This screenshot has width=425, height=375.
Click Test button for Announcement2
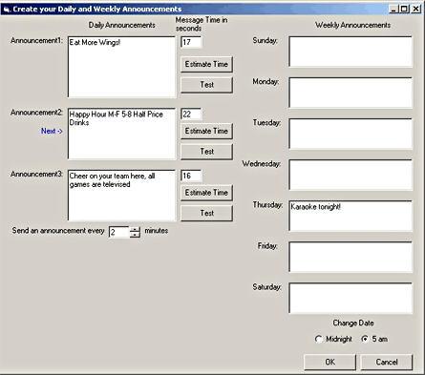206,152
